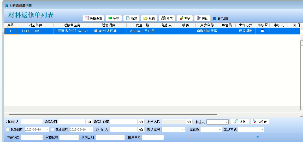The width and height of the screenshot is (303, 142).
Task: Click the 表格设置 table settings icon
Action: [x=87, y=18]
